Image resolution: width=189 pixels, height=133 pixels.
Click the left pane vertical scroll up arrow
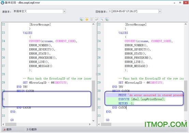click(93, 24)
